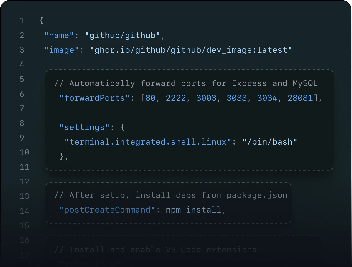Click the install deps from package.json comment
The width and height of the screenshot is (352, 267).
pos(171,195)
